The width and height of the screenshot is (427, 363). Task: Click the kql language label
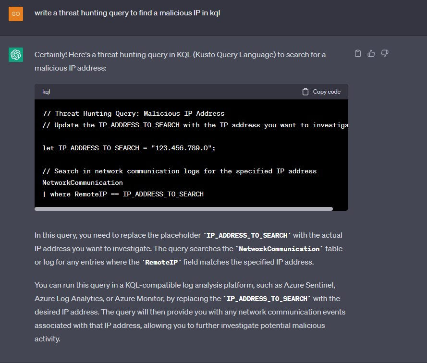pos(46,92)
